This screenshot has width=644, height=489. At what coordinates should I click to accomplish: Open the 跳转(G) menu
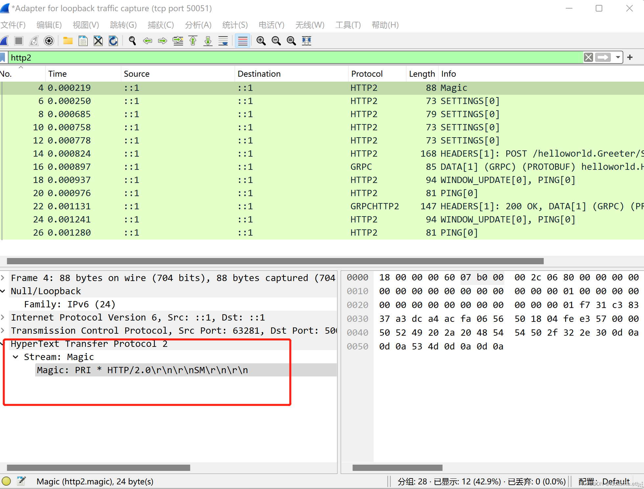[x=123, y=25]
